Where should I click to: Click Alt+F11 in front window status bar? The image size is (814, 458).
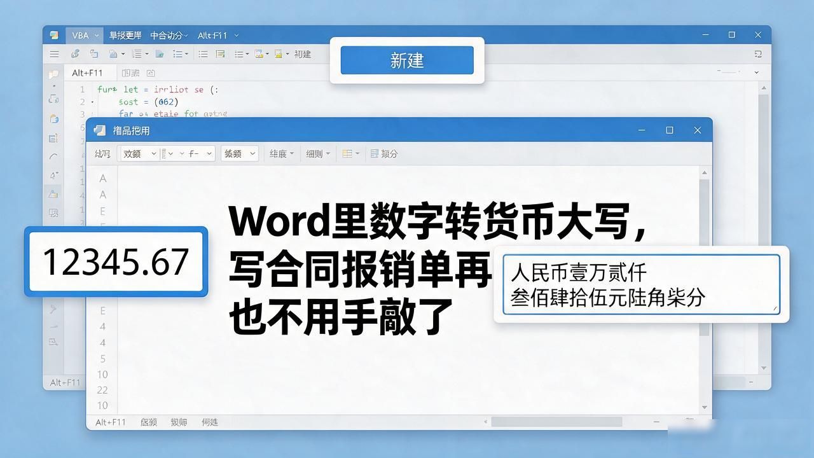pyautogui.click(x=111, y=422)
